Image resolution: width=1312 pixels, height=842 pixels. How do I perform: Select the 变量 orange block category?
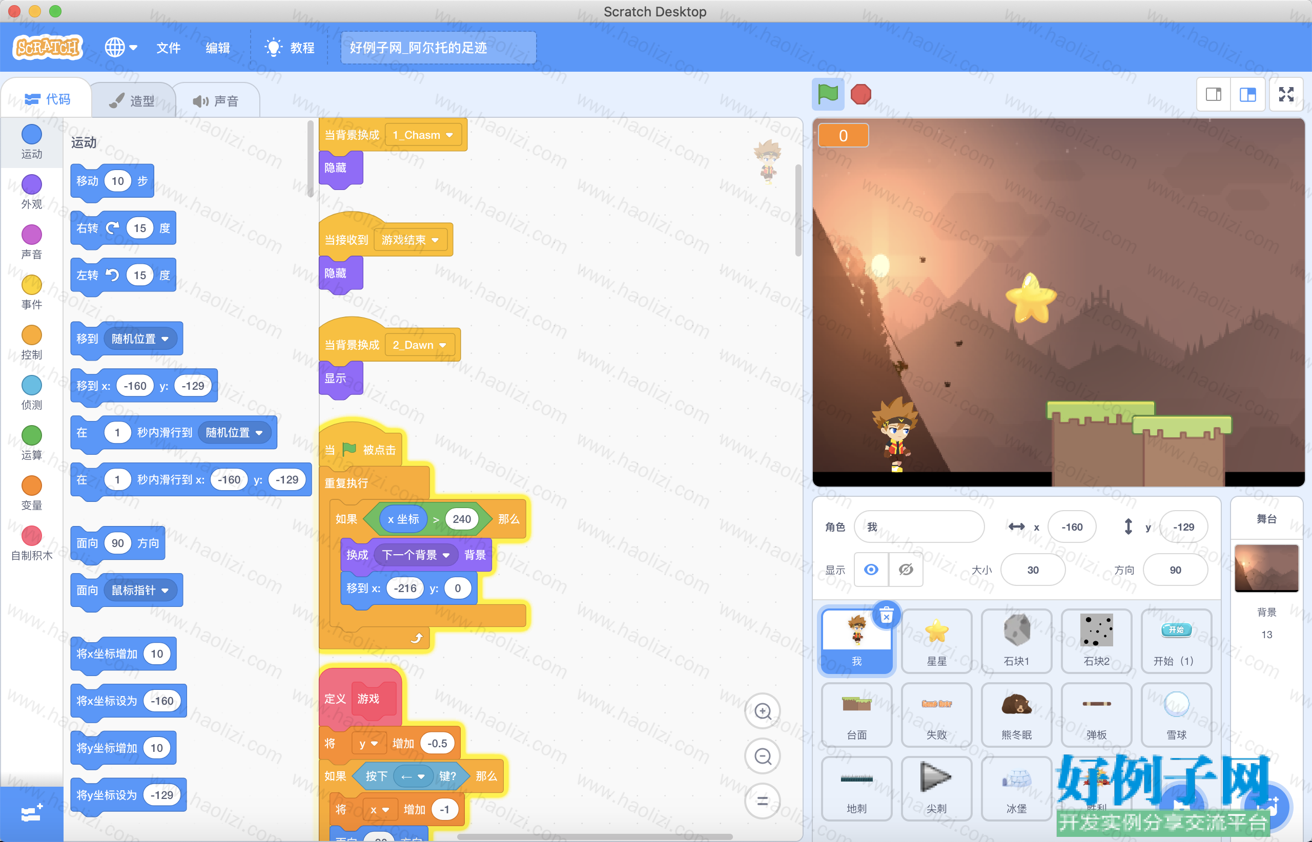click(31, 493)
